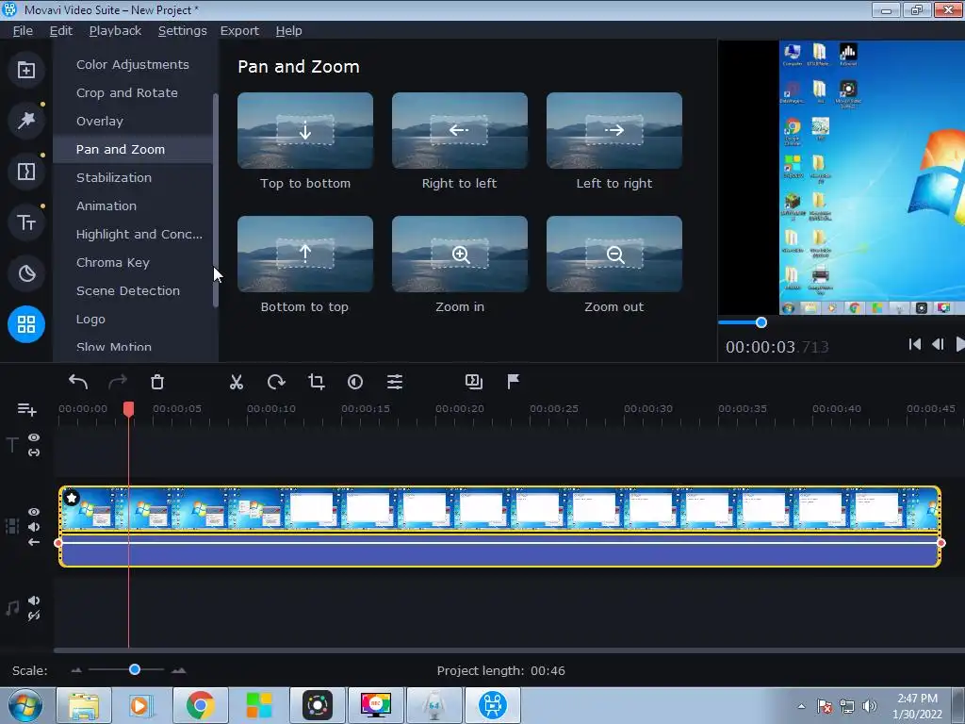Choose Bottom to top pan preset

(305, 254)
